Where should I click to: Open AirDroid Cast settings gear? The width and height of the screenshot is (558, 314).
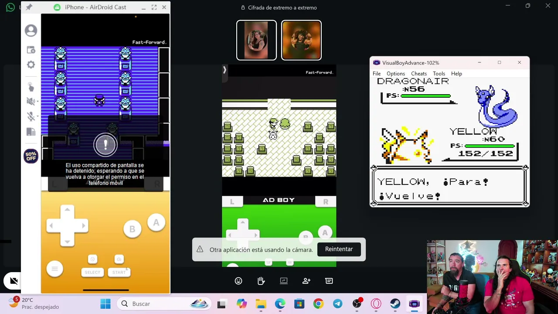[31, 65]
